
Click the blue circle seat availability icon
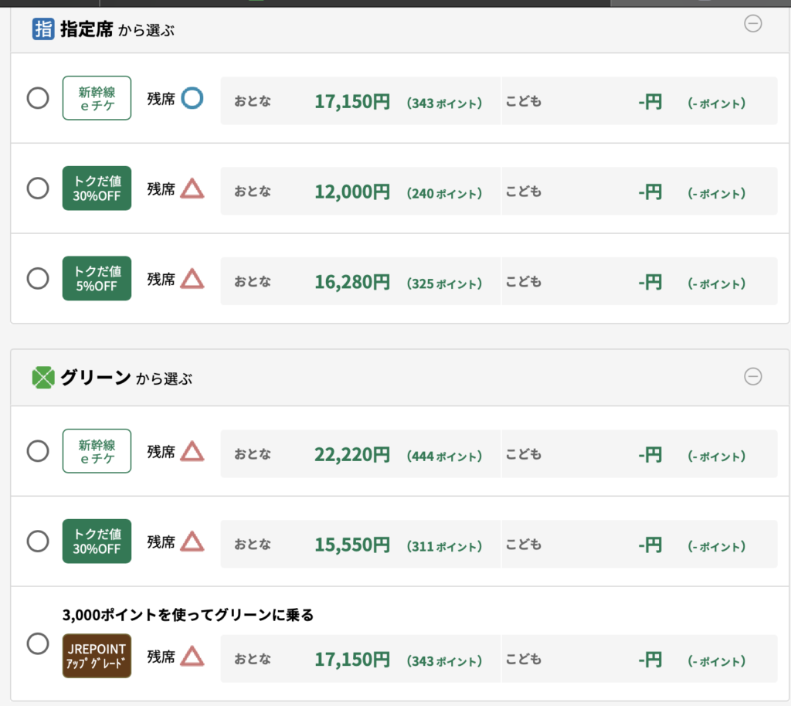pos(192,98)
